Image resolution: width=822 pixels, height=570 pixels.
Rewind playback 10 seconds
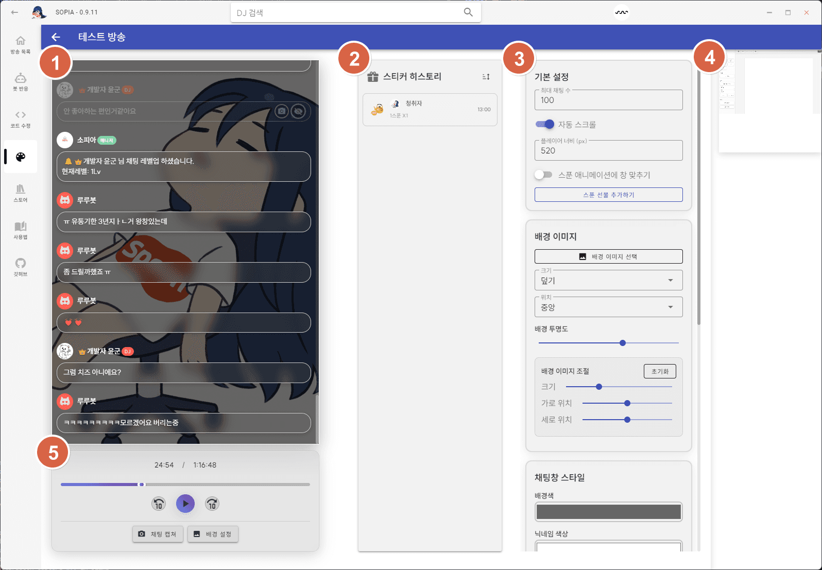click(x=159, y=504)
